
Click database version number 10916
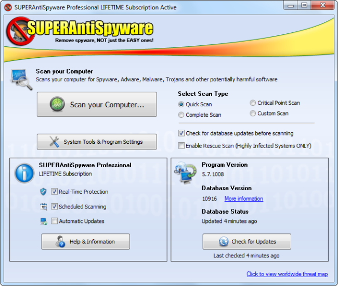point(210,198)
